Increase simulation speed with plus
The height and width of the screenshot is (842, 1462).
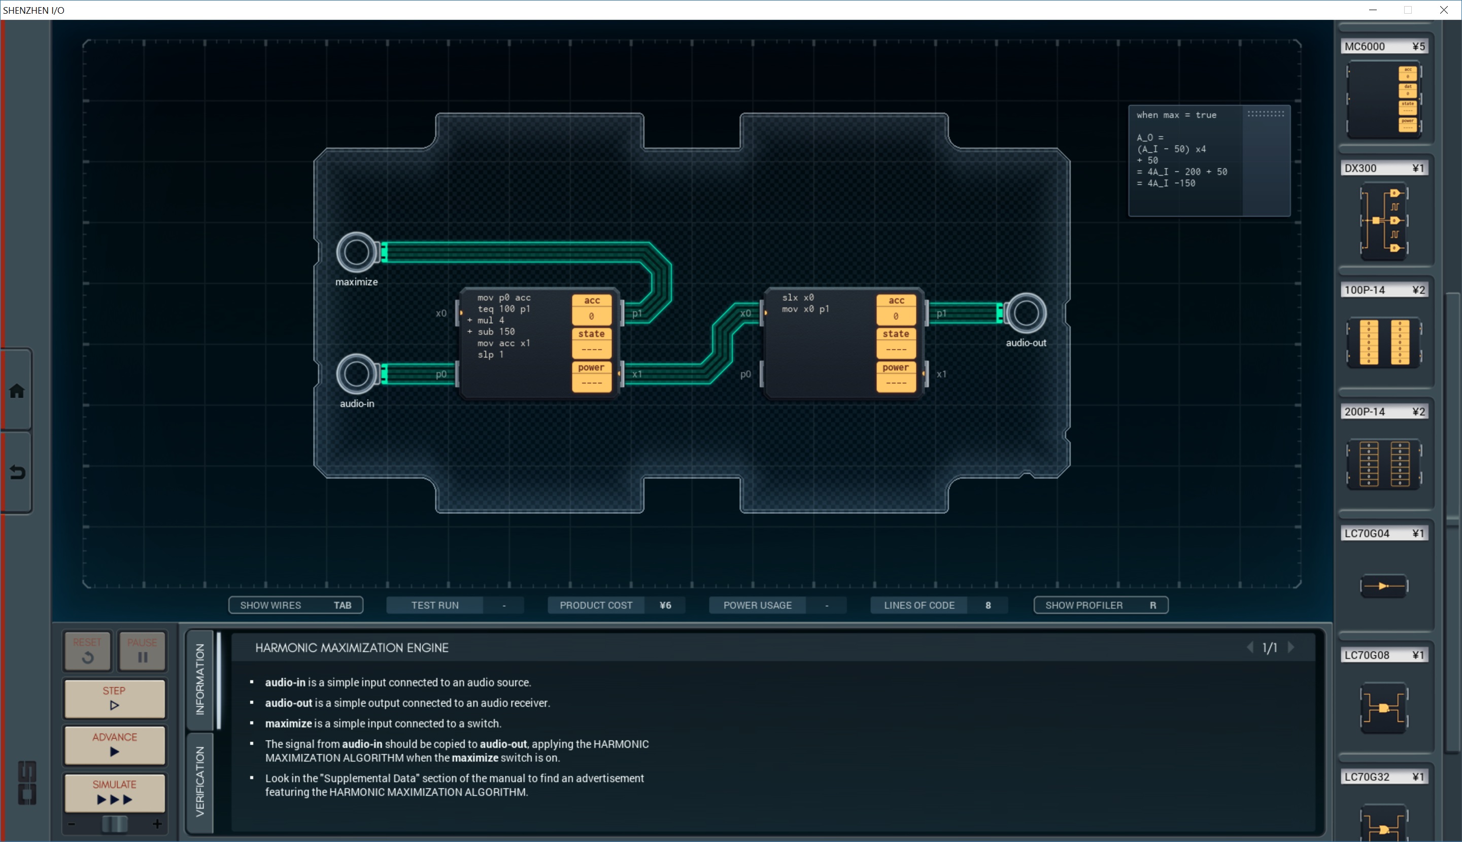tap(157, 824)
